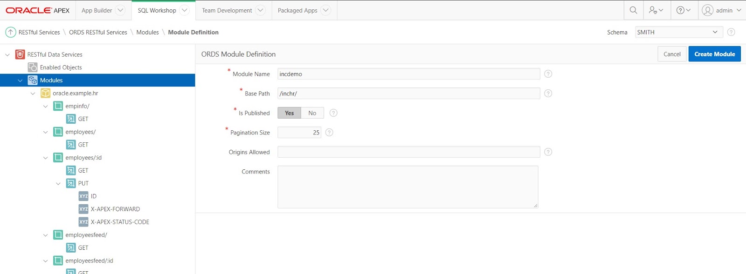
Task: Open the administration user-key icon menu
Action: (x=656, y=10)
